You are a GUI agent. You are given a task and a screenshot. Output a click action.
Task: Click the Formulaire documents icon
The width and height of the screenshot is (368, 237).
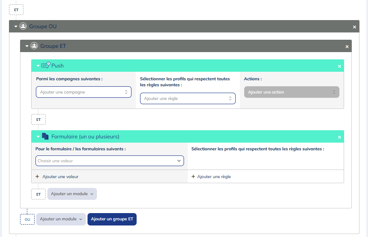[x=45, y=137]
